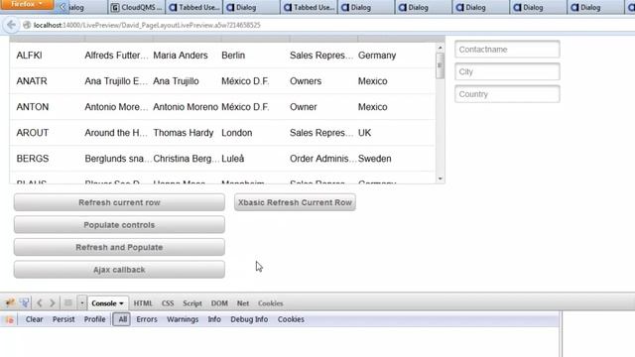This screenshot has width=635, height=357.
Task: Switch to Firebug Script panel
Action: coord(192,303)
